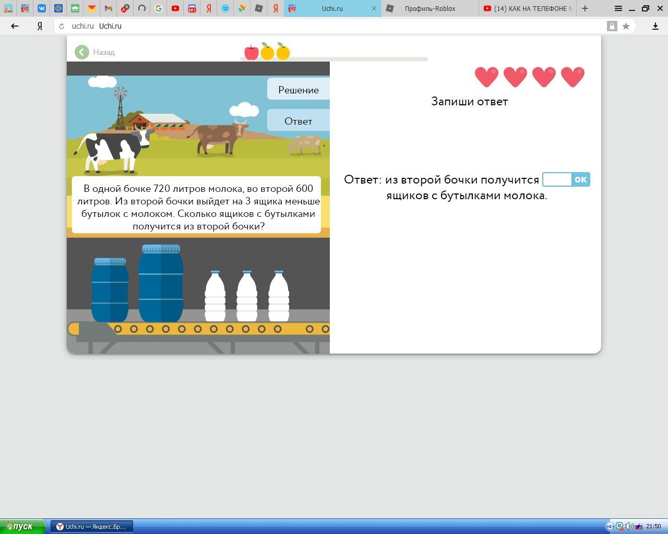
Task: Open the Yandex pinned tab beside the Roblox icon
Action: (x=276, y=8)
